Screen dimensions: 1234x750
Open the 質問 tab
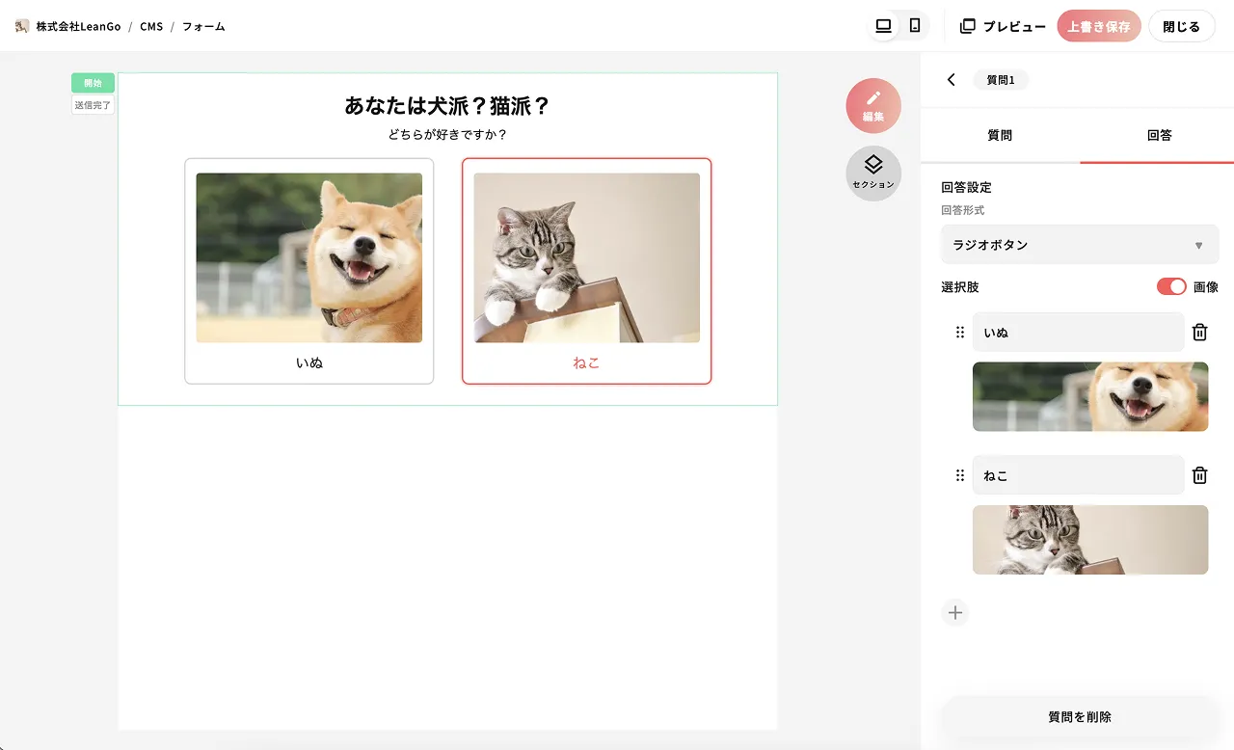tap(1000, 136)
